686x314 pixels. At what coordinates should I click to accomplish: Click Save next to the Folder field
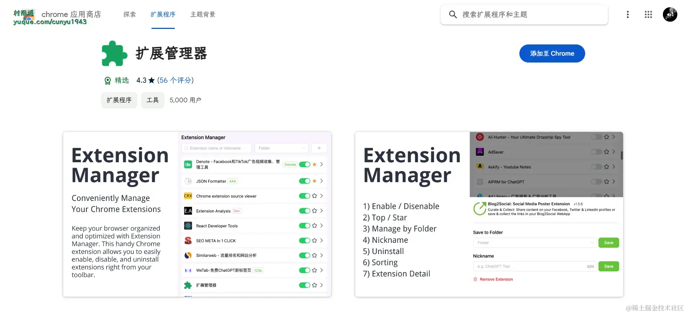(x=609, y=243)
